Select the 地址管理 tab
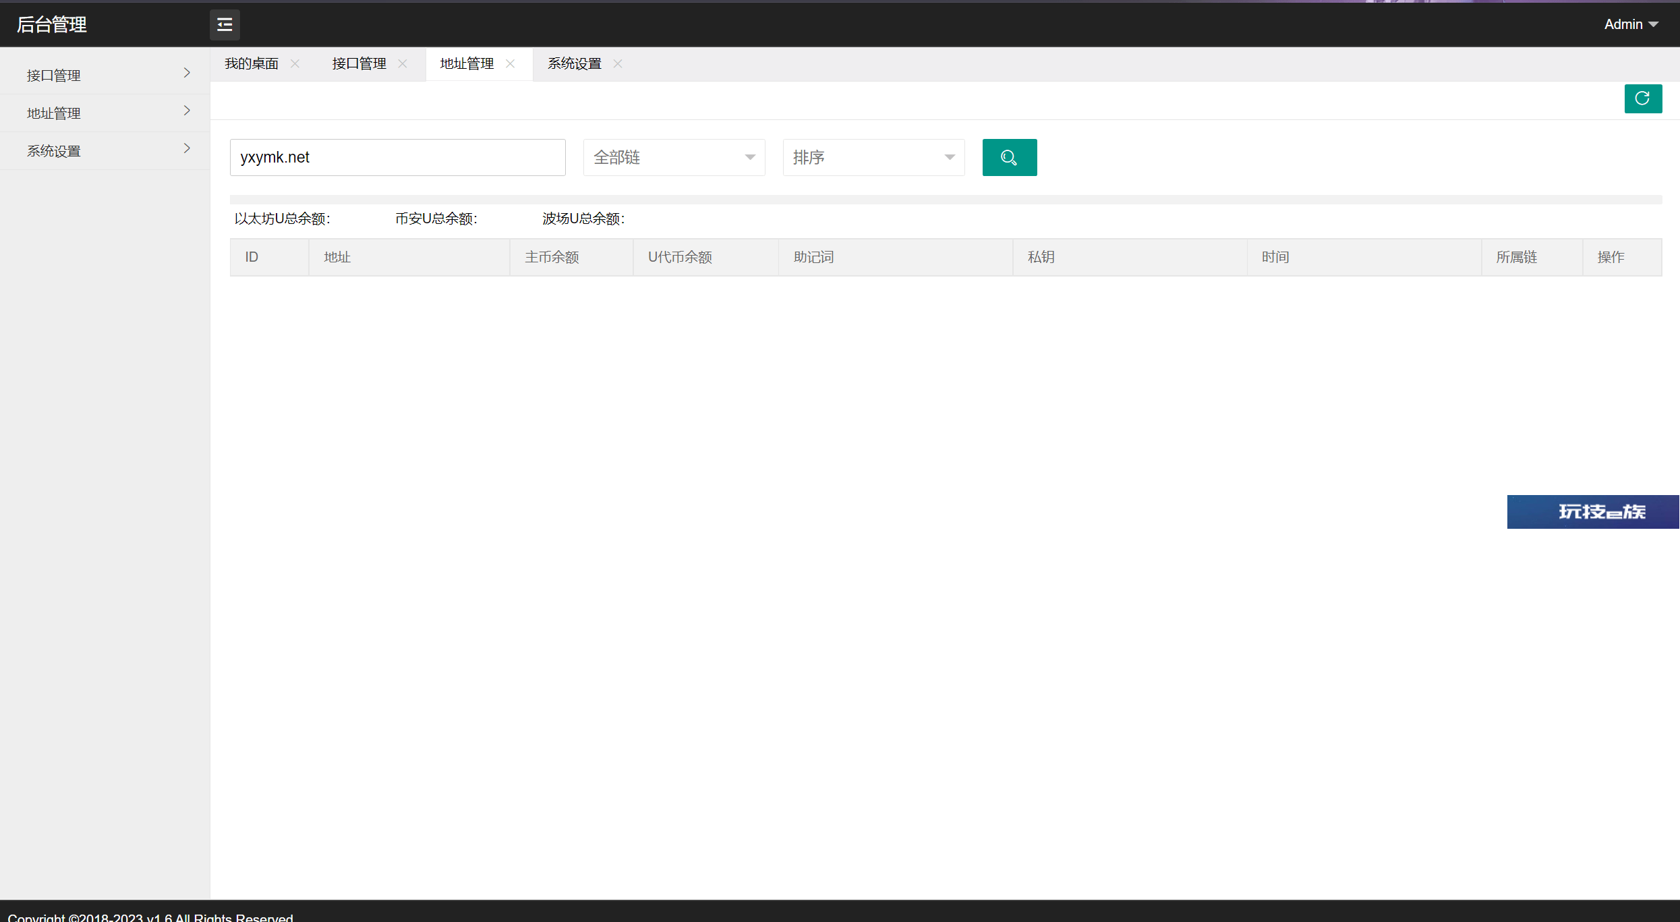 click(x=467, y=63)
